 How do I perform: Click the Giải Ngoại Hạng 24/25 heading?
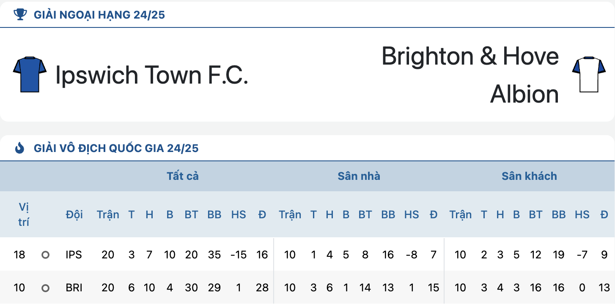(99, 15)
